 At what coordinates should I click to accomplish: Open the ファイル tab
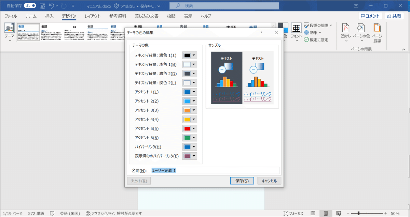[11, 16]
